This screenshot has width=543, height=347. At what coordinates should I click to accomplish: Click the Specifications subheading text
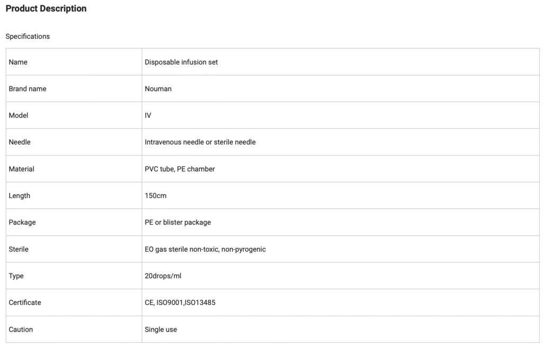click(x=28, y=37)
